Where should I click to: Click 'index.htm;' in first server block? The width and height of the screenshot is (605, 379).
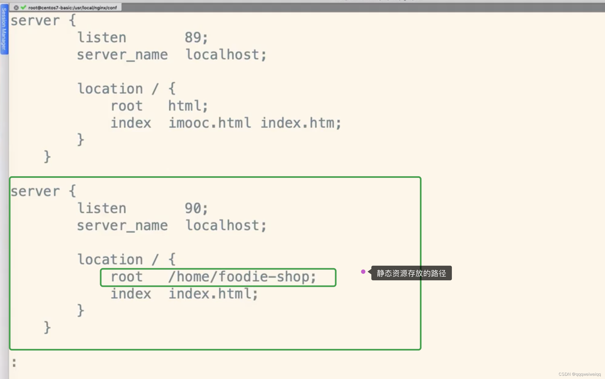pyautogui.click(x=300, y=123)
